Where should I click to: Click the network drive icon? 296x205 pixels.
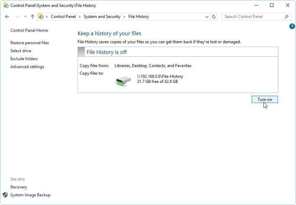[x=123, y=81]
